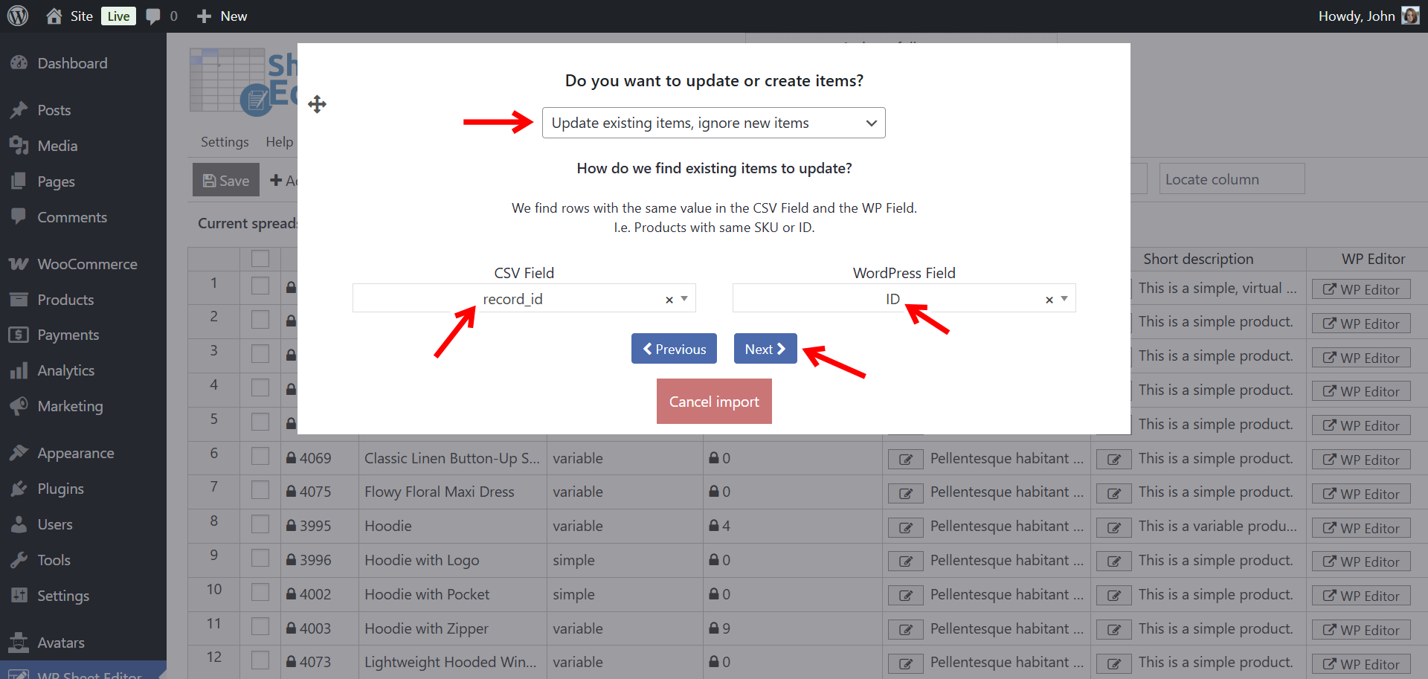The height and width of the screenshot is (679, 1428).
Task: Open the comments bubble icon in admin bar
Action: click(153, 16)
